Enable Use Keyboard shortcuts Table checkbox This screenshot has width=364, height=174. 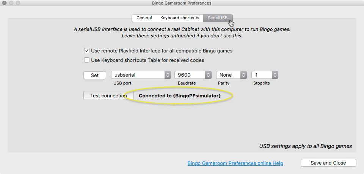(87, 60)
